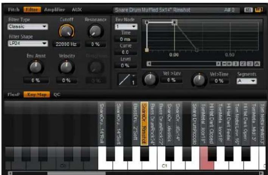The height and width of the screenshot is (175, 268).
Task: Click the orange button next to SEL
Action: 259,10
